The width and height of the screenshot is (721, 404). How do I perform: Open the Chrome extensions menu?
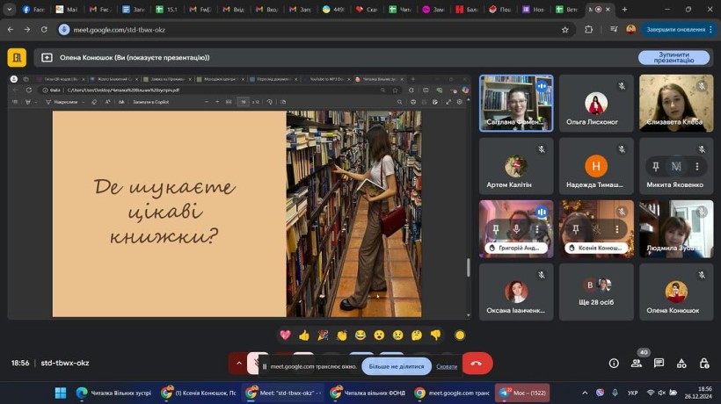click(x=588, y=29)
